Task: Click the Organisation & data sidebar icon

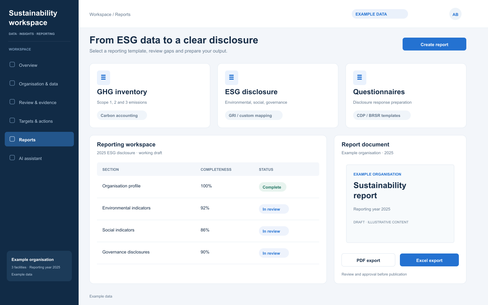Action: (12, 83)
